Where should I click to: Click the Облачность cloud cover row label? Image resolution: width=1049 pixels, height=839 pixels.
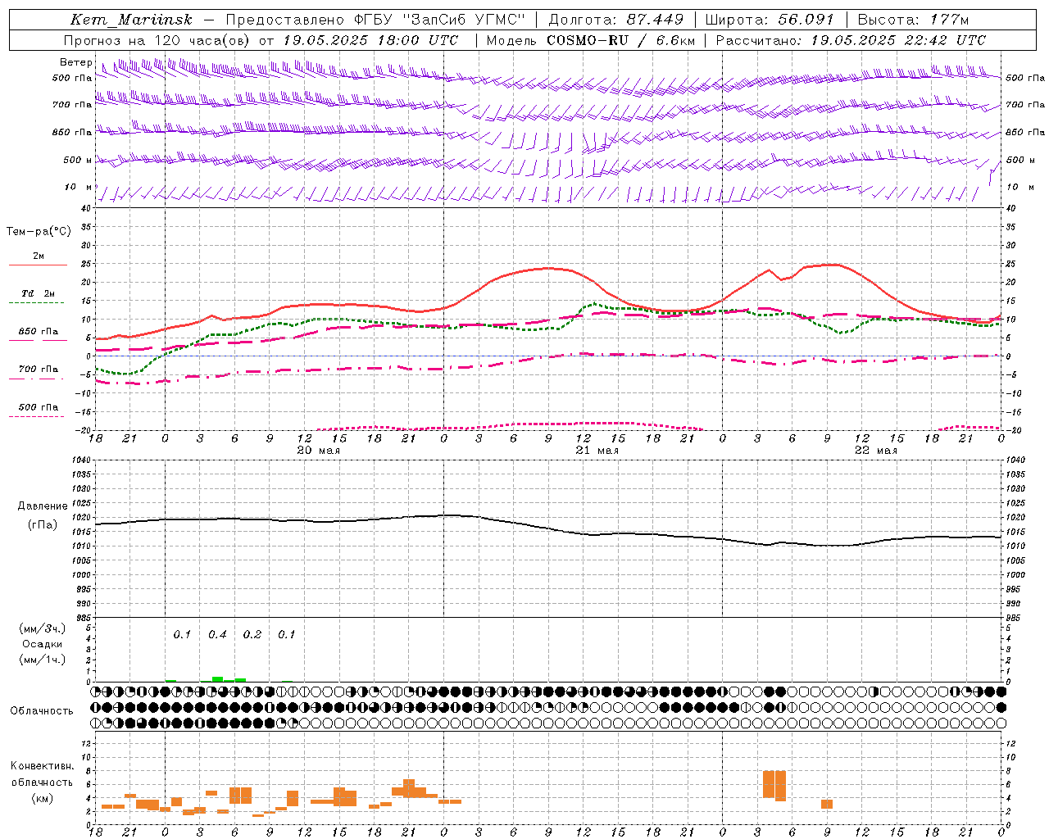(x=42, y=711)
